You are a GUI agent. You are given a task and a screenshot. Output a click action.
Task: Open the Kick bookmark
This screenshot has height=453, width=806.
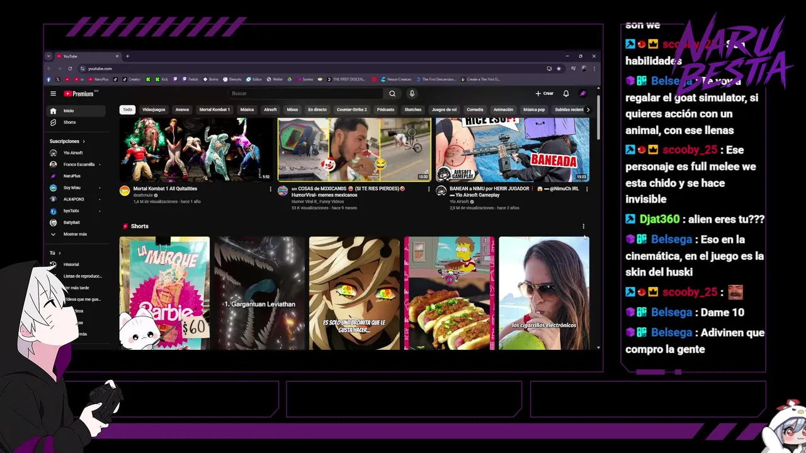(162, 79)
